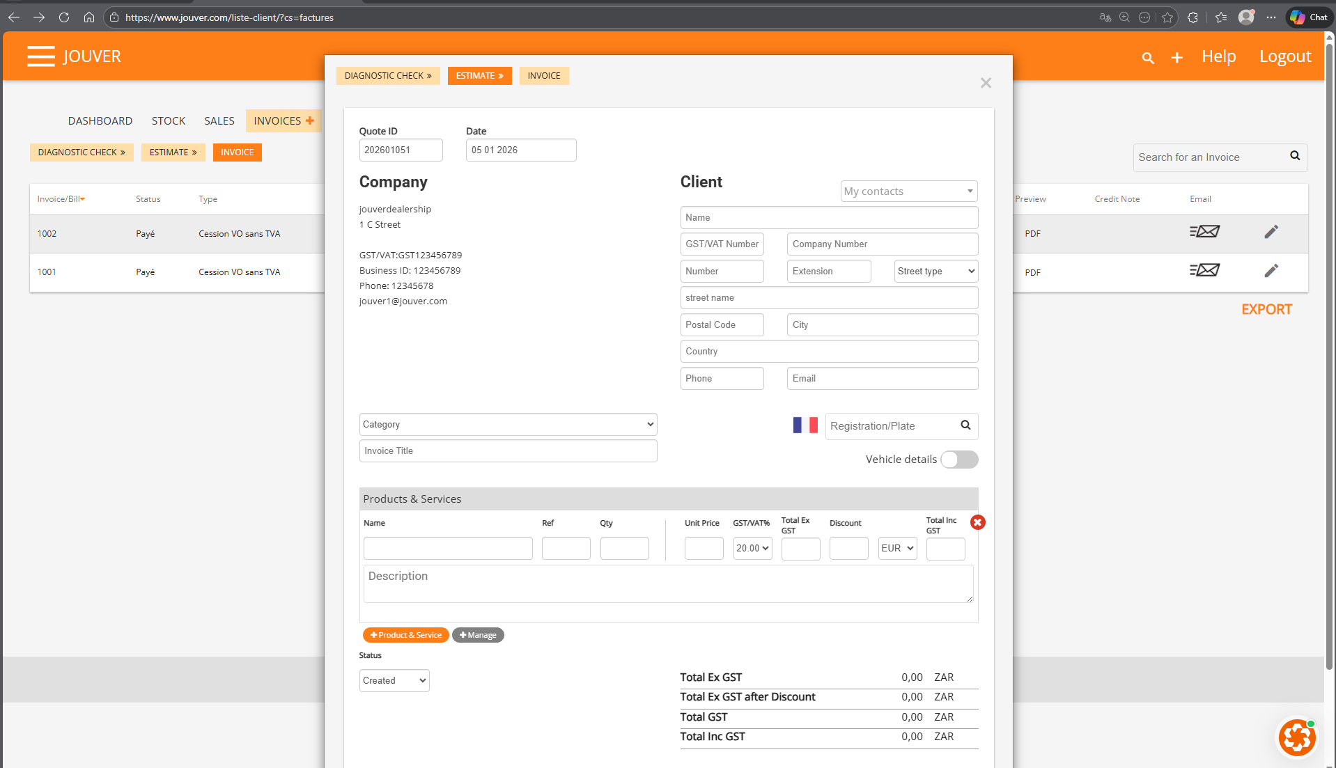Image resolution: width=1336 pixels, height=768 pixels.
Task: Click the Date field
Action: (521, 150)
